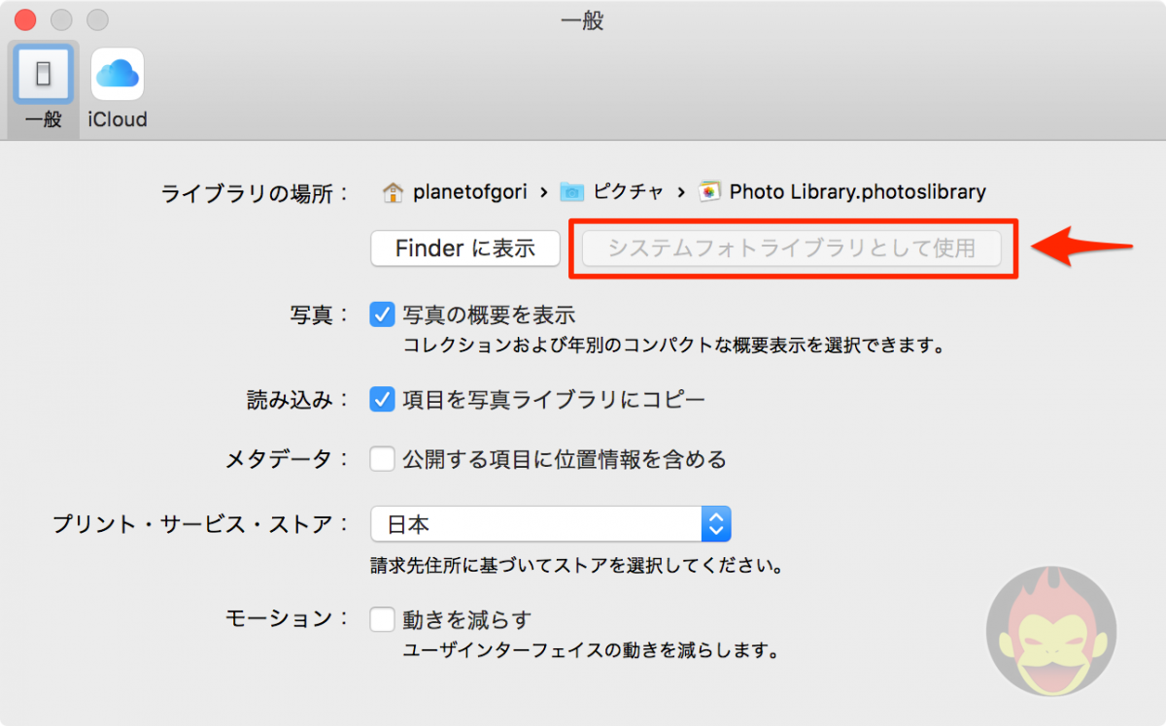
Task: Select the 一般 smartphone pane icon
Action: pyautogui.click(x=42, y=74)
